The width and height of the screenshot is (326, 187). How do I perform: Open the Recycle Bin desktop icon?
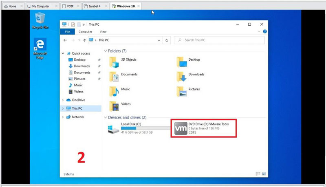click(40, 20)
